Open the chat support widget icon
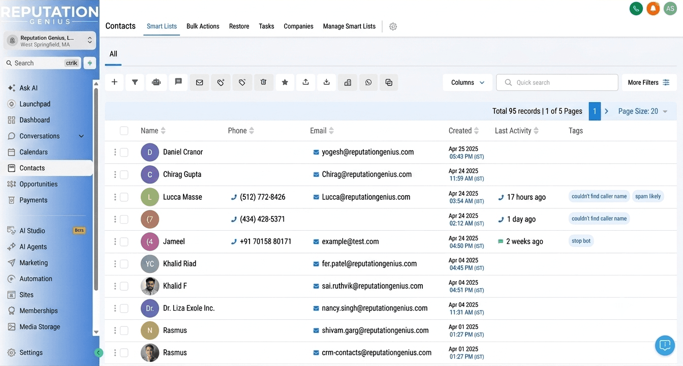 click(664, 345)
